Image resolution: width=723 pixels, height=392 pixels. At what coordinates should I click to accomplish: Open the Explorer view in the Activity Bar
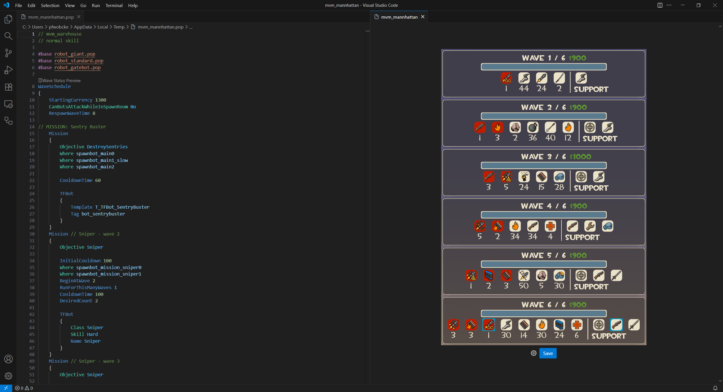click(8, 19)
